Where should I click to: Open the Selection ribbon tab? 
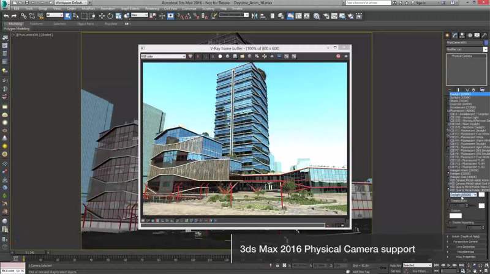59,24
